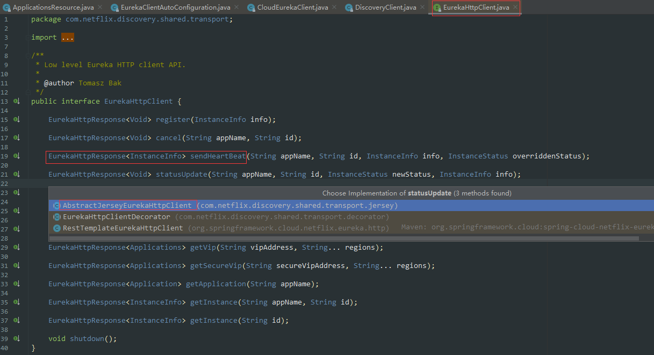Select EurekaHttpClient.java tab
654x355 pixels.
476,8
